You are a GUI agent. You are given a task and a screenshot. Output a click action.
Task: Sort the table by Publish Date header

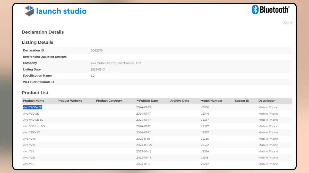147,101
